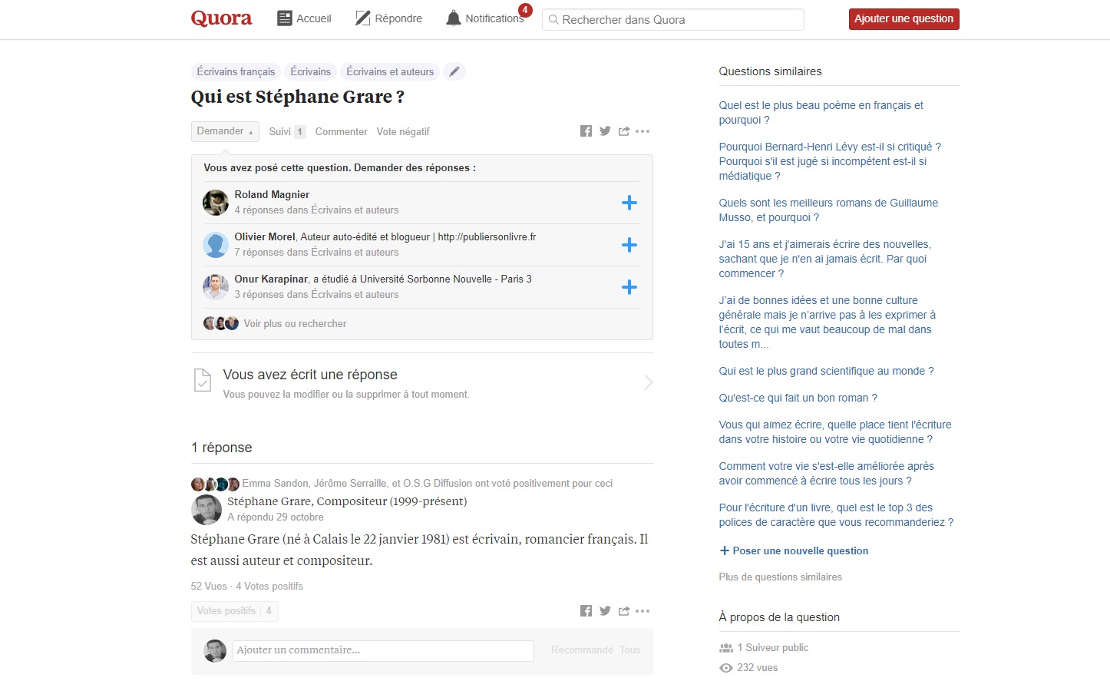Open the Stéphane Grare author avatar on the answer
1110x681 pixels.
[206, 510]
